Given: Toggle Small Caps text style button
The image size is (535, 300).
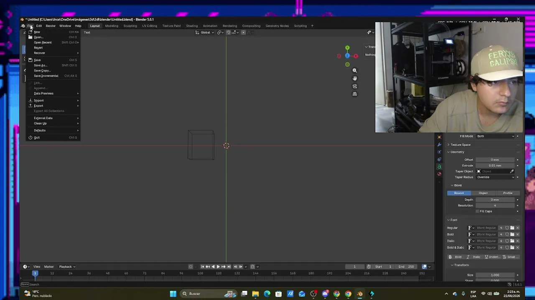Looking at the screenshot, I should pos(511,257).
